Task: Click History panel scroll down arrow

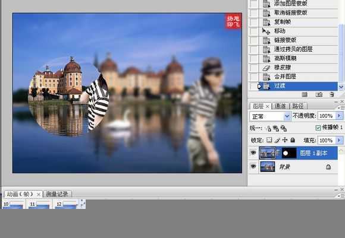Action: (x=341, y=87)
